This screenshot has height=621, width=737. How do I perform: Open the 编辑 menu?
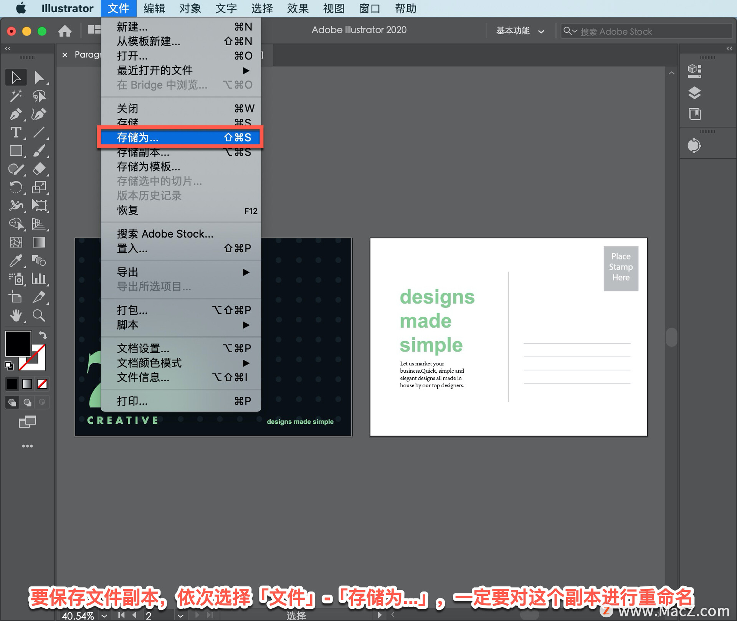154,8
